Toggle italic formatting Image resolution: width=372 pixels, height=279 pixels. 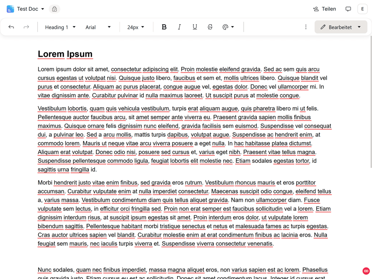[179, 27]
